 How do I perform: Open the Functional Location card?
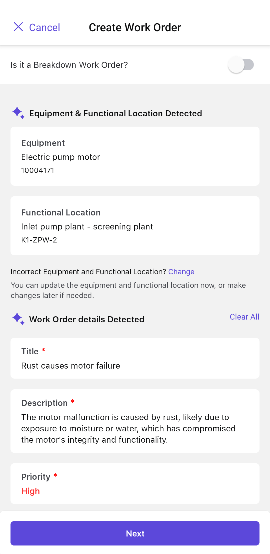(135, 226)
